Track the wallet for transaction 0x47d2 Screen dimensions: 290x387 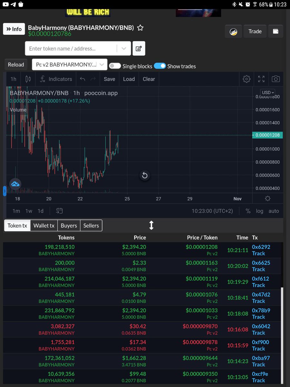258,301
